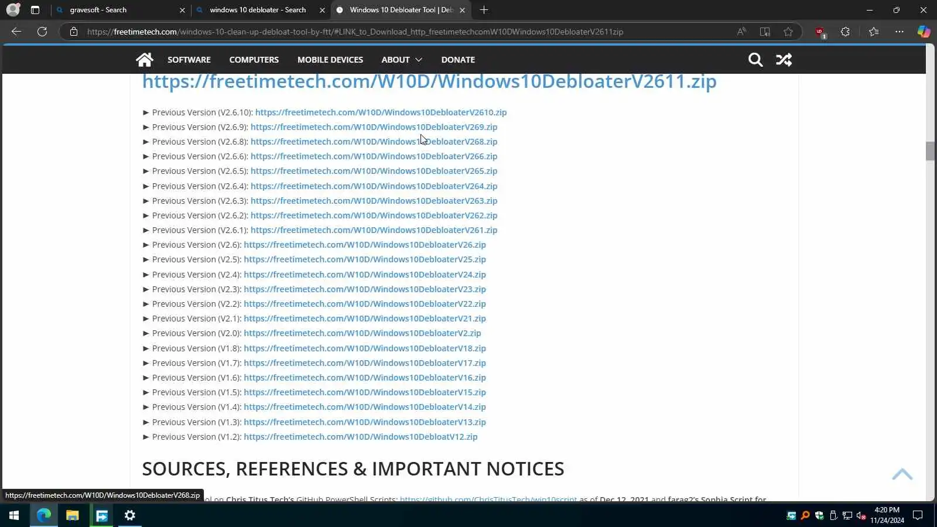Go to the site Home icon
Image resolution: width=937 pixels, height=527 pixels.
[x=144, y=59]
